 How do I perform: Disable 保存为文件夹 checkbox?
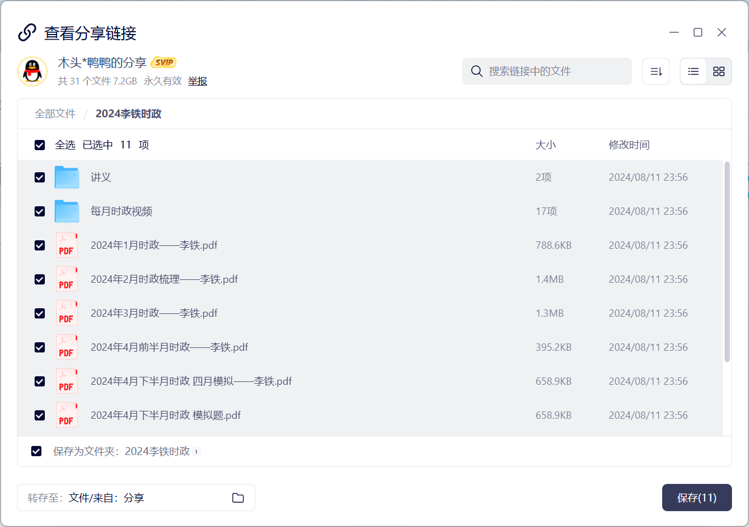point(36,451)
